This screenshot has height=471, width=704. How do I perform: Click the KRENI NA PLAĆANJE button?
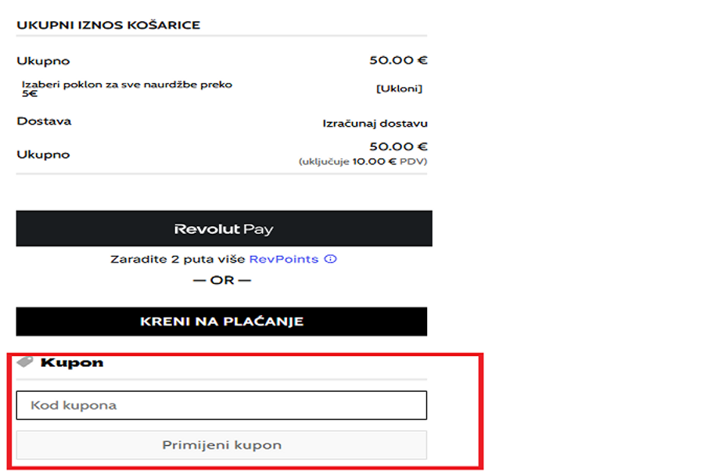222,321
